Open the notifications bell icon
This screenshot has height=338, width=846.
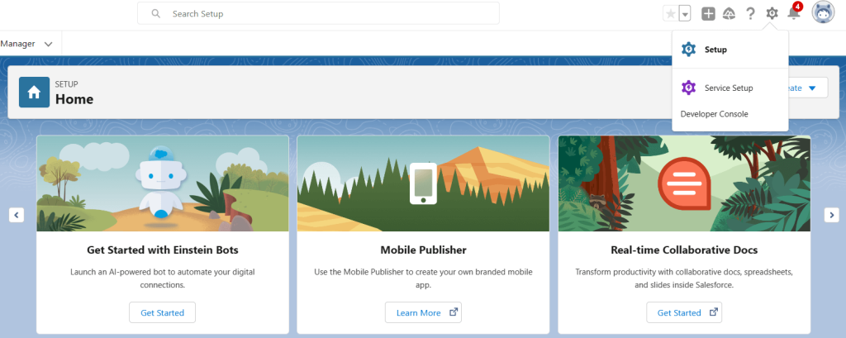(794, 13)
